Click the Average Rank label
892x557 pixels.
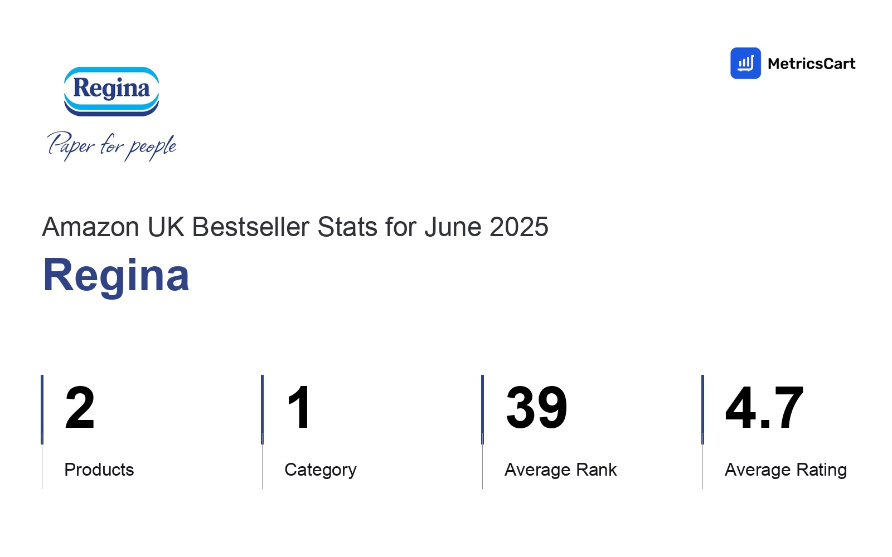click(x=561, y=470)
